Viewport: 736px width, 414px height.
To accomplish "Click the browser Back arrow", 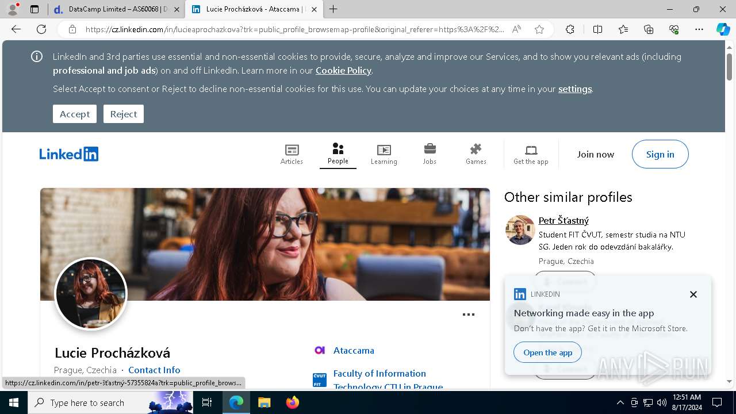I will tap(16, 29).
